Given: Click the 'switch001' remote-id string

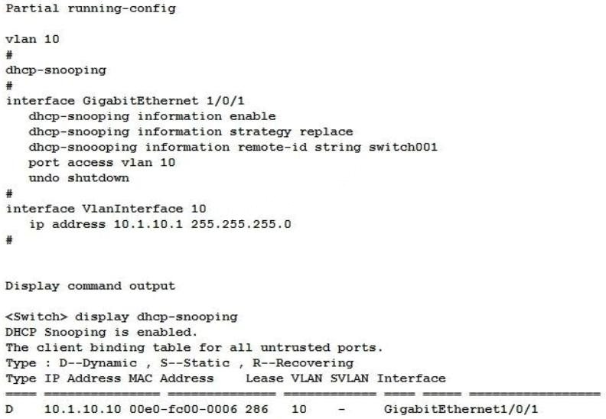Looking at the screenshot, I should tap(403, 147).
